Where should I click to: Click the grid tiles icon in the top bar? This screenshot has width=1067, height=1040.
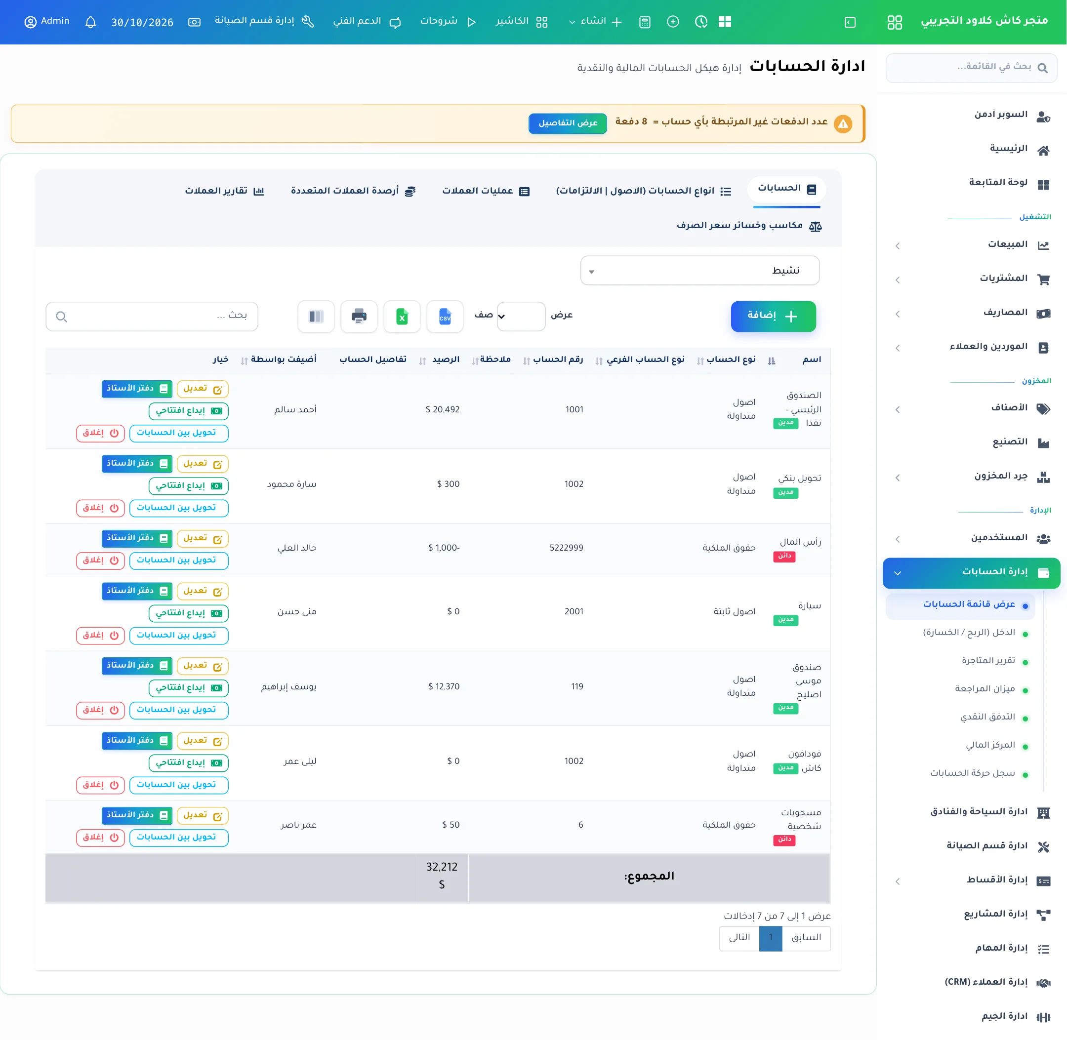725,22
